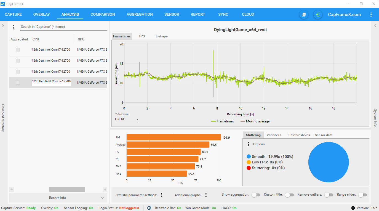Open the REPORT tab
The height and width of the screenshot is (211, 379).
(x=198, y=14)
